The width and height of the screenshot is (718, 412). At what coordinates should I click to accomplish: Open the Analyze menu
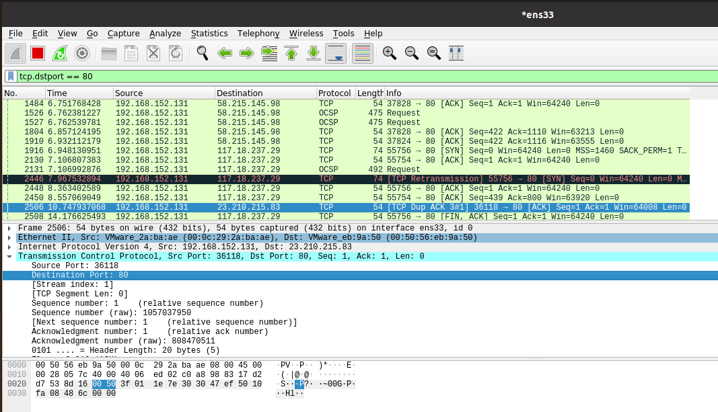click(165, 34)
